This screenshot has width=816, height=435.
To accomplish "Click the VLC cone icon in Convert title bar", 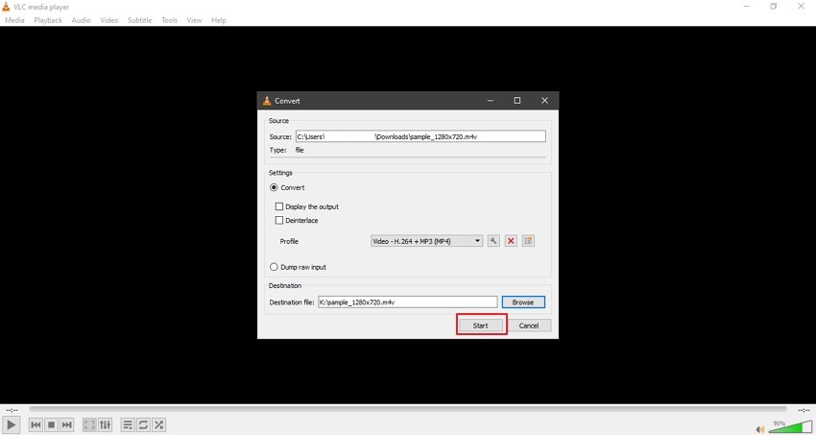I will pyautogui.click(x=267, y=101).
